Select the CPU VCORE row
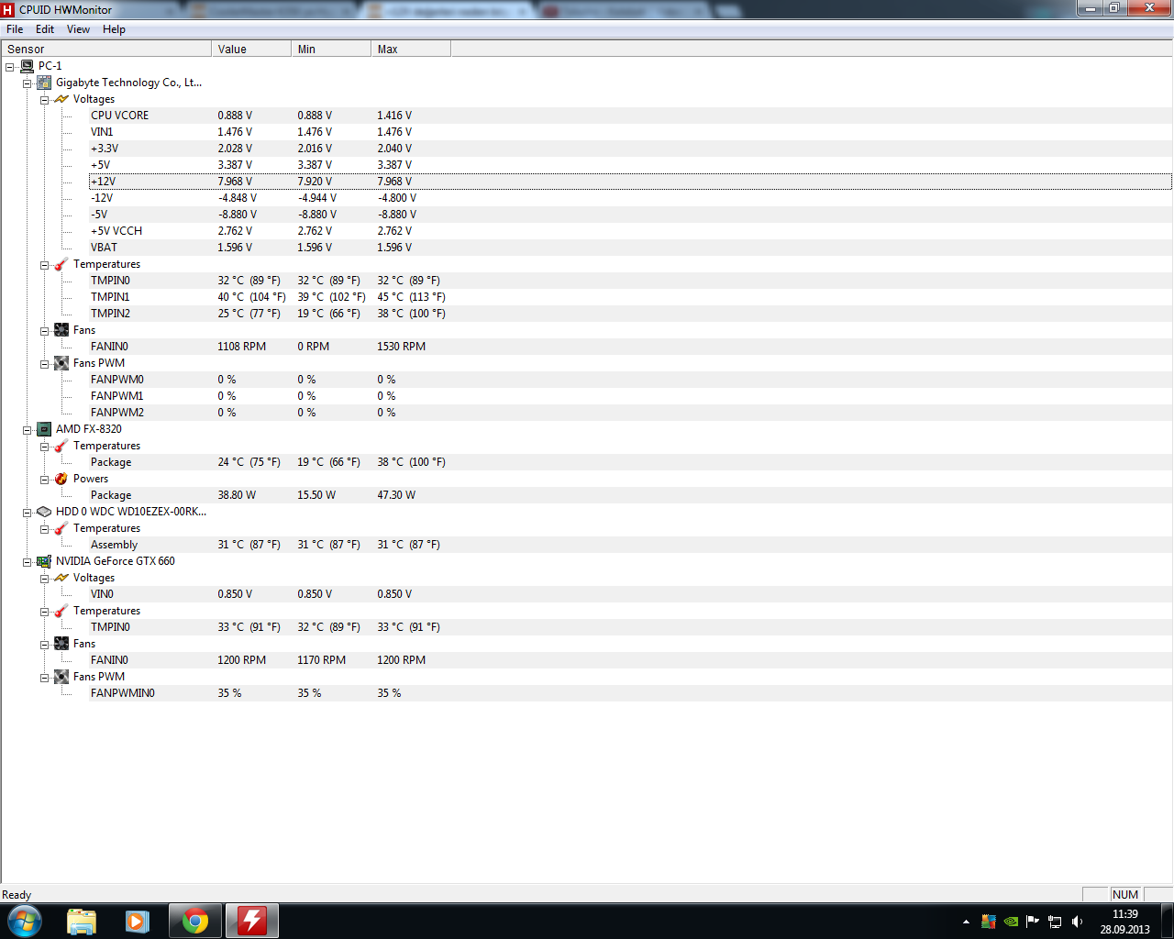 (630, 116)
